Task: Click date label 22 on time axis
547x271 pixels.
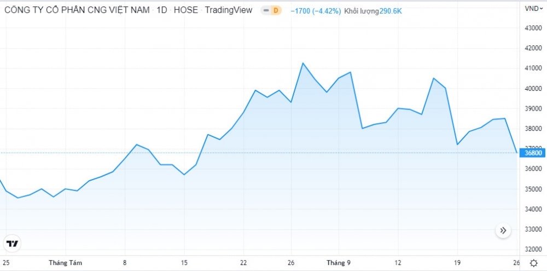Action: pyautogui.click(x=243, y=263)
